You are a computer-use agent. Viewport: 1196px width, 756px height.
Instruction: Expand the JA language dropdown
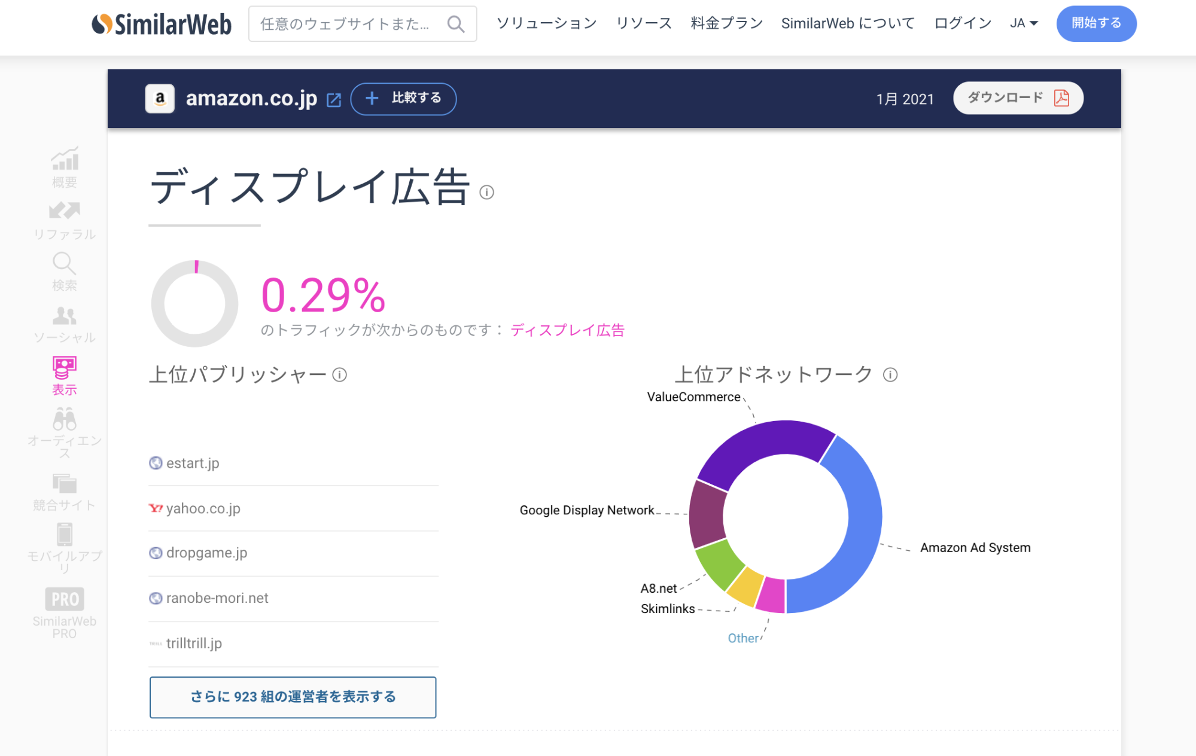click(1024, 23)
